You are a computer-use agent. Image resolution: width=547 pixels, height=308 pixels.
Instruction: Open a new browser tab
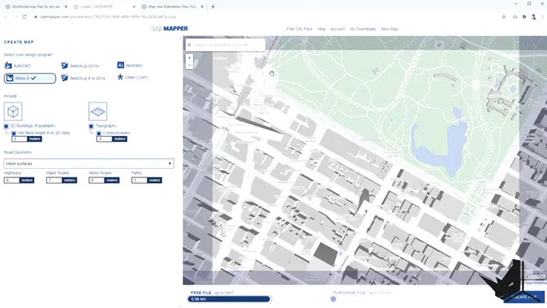click(x=213, y=6)
